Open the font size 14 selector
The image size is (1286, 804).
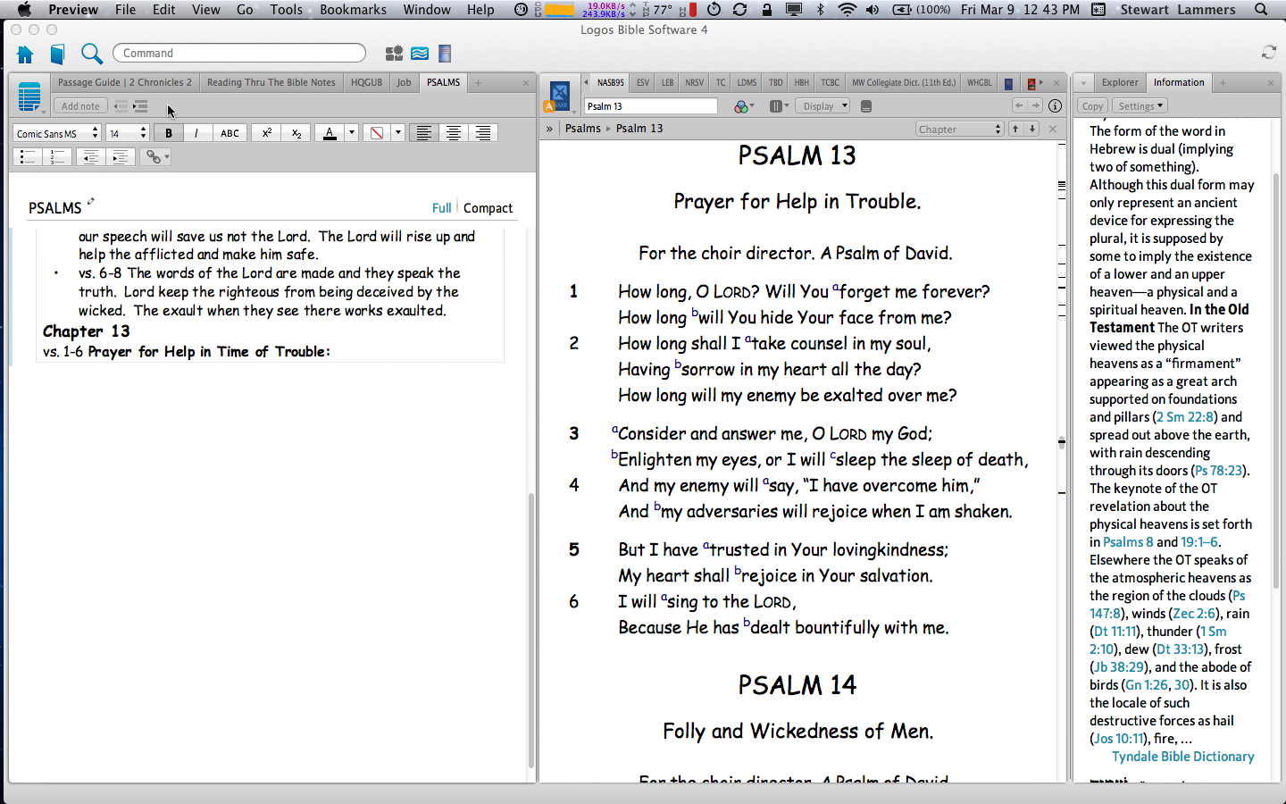126,133
